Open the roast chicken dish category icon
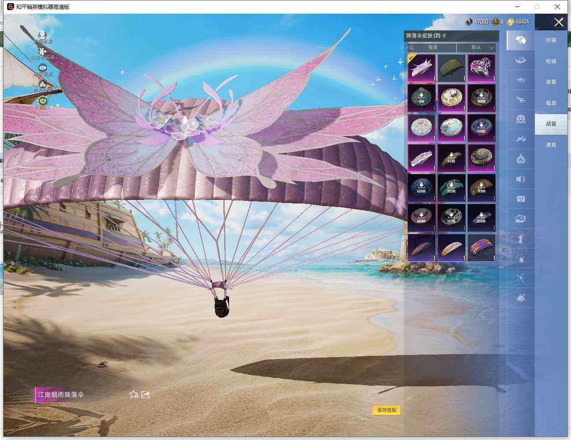The image size is (571, 440). pyautogui.click(x=520, y=298)
